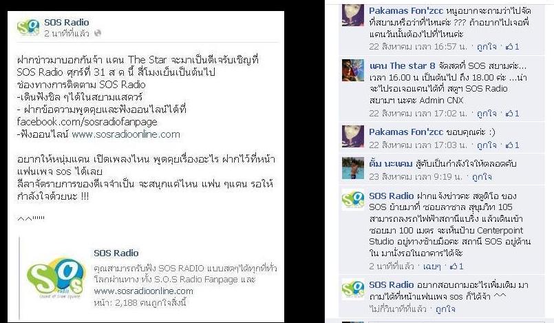Click ต้ม นะแคน commenter avatar
This screenshot has width=554, height=323.
(352, 168)
